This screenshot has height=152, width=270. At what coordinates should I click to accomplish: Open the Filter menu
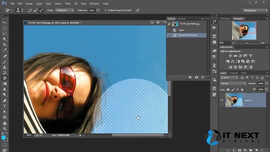[68, 3]
